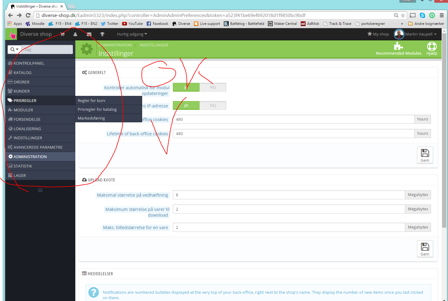The image size is (448, 301).
Task: Open Twitter bookmark
Action: 110,23
